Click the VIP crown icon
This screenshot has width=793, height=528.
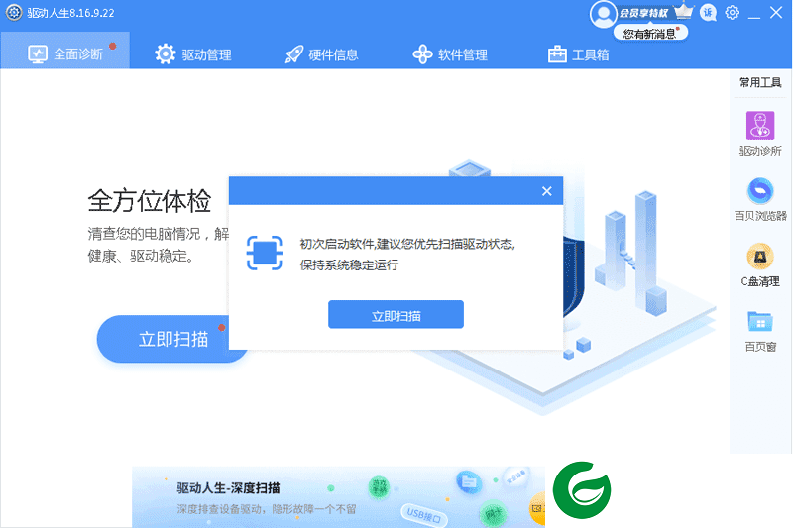click(684, 11)
